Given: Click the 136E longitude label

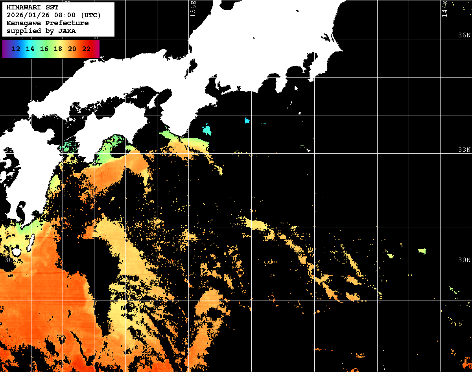Looking at the screenshot, I should pyautogui.click(x=193, y=9).
